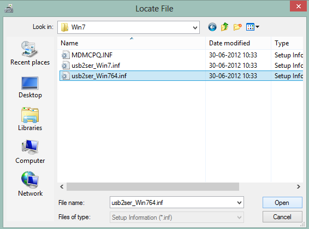Open the View Menu dropdown arrow
Viewport: 309px width, 229px height.
click(257, 27)
